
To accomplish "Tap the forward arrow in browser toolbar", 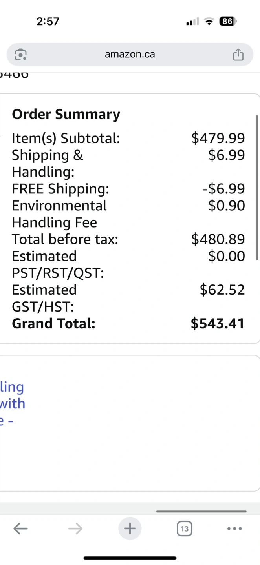I will click(75, 529).
